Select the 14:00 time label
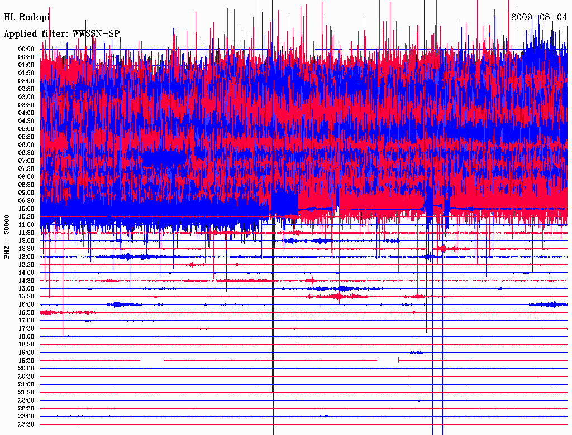 coord(26,273)
